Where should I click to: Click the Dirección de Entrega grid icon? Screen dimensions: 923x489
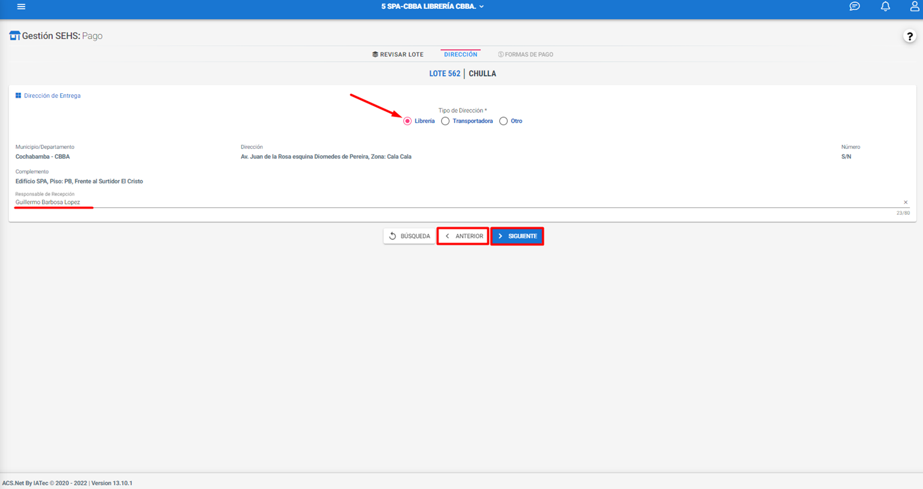coord(18,96)
